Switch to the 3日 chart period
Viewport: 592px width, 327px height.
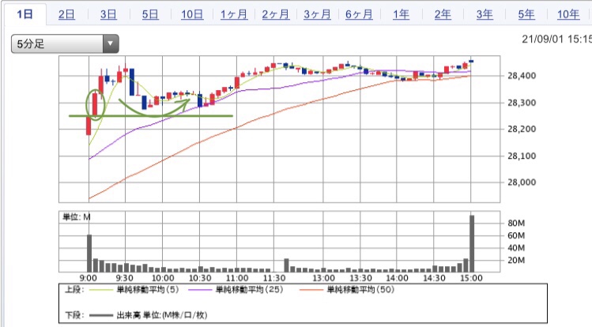(x=108, y=14)
